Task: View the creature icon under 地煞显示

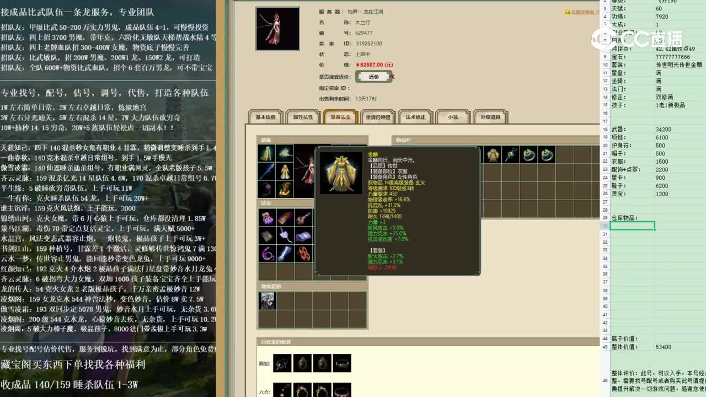Action: pyautogui.click(x=268, y=299)
